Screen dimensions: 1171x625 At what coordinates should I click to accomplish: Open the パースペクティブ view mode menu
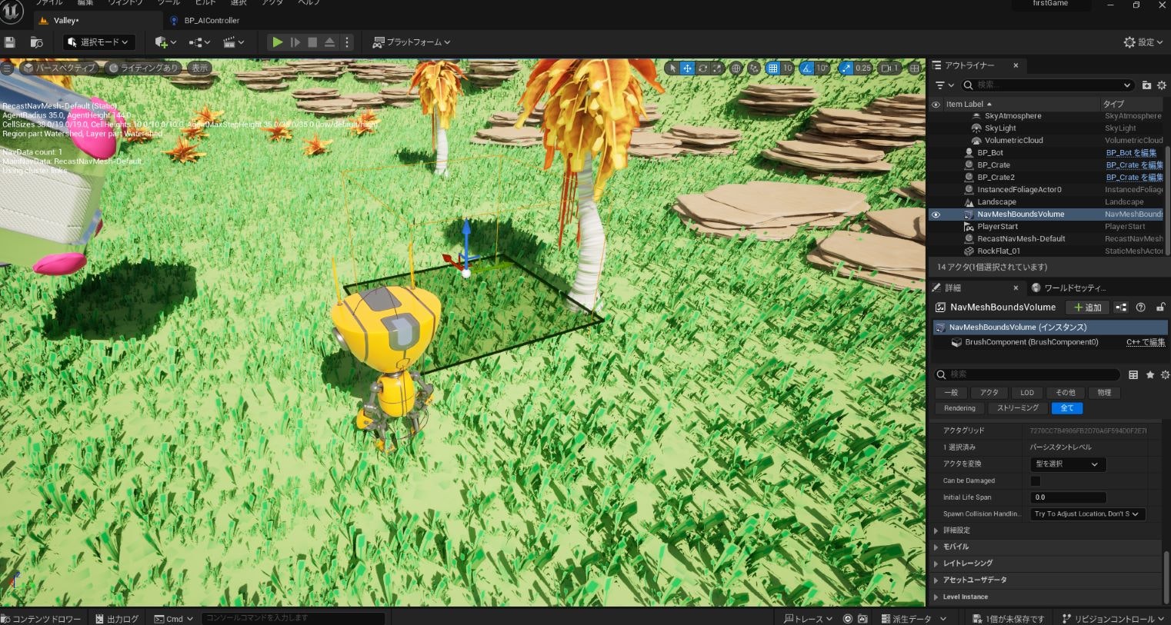[59, 68]
